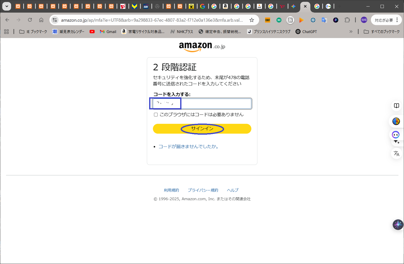Viewport: 404px width, 264px height.
Task: Open Google Translate extension icon
Action: point(324,20)
